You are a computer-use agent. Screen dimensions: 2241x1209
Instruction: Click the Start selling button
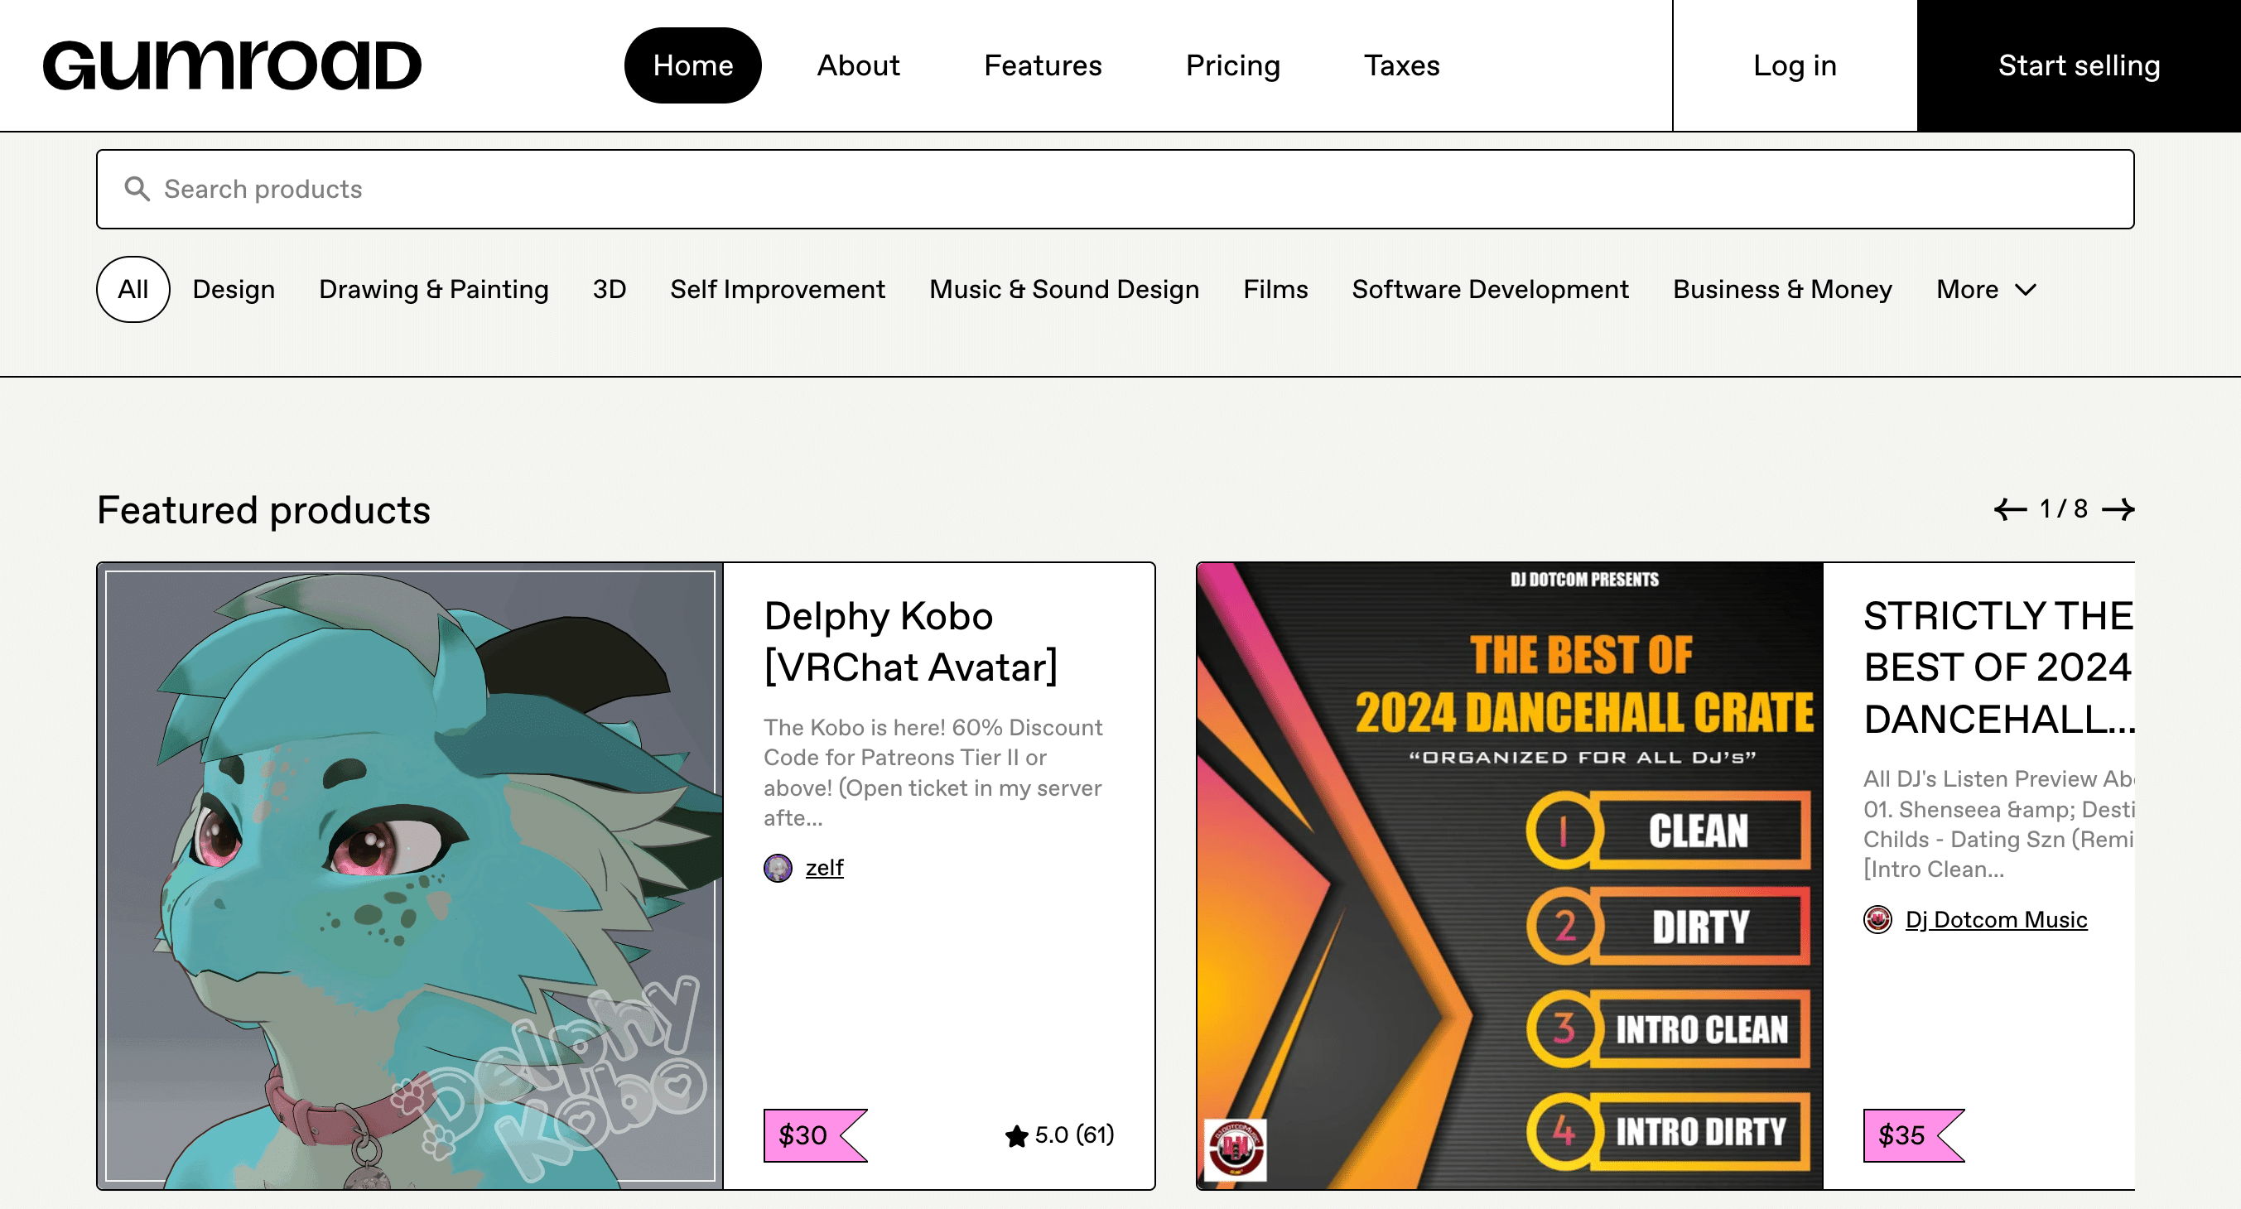(x=2079, y=65)
